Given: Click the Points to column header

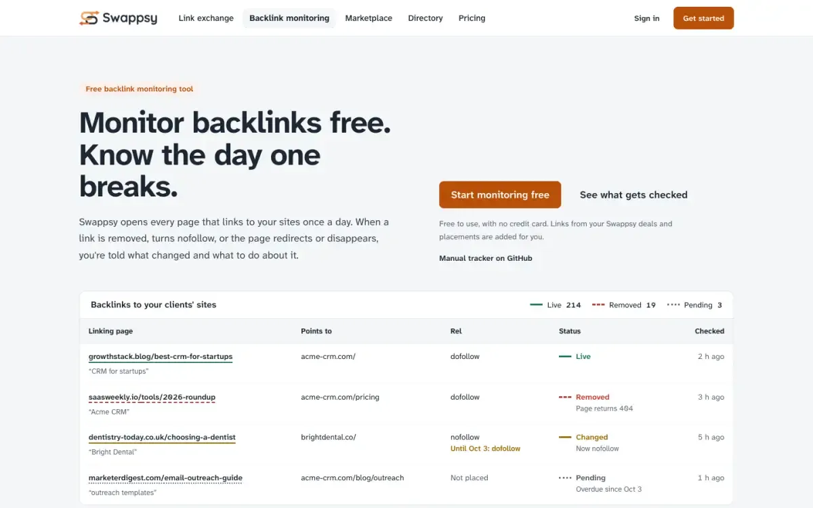Looking at the screenshot, I should click(316, 331).
